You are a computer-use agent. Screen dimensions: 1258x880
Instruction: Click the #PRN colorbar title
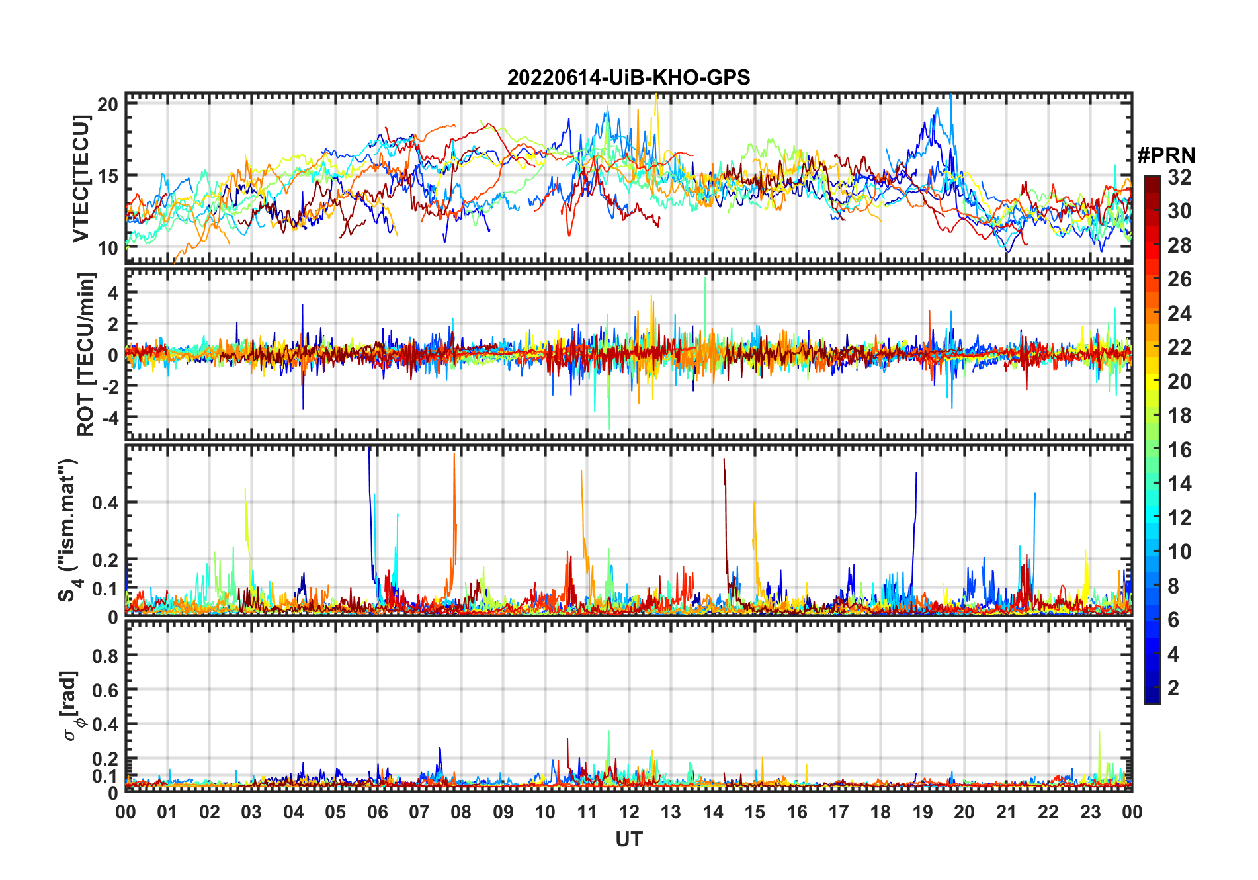[x=1166, y=155]
